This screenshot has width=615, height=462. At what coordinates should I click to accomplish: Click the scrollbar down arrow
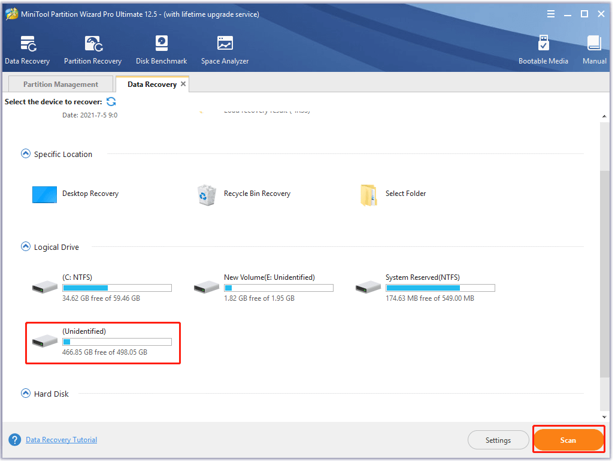(604, 417)
